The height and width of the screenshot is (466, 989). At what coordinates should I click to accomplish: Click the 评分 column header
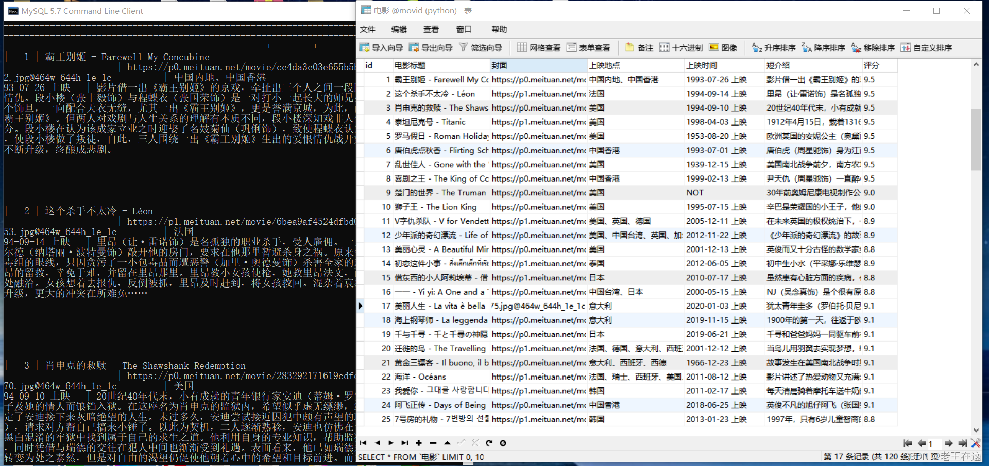(x=879, y=65)
